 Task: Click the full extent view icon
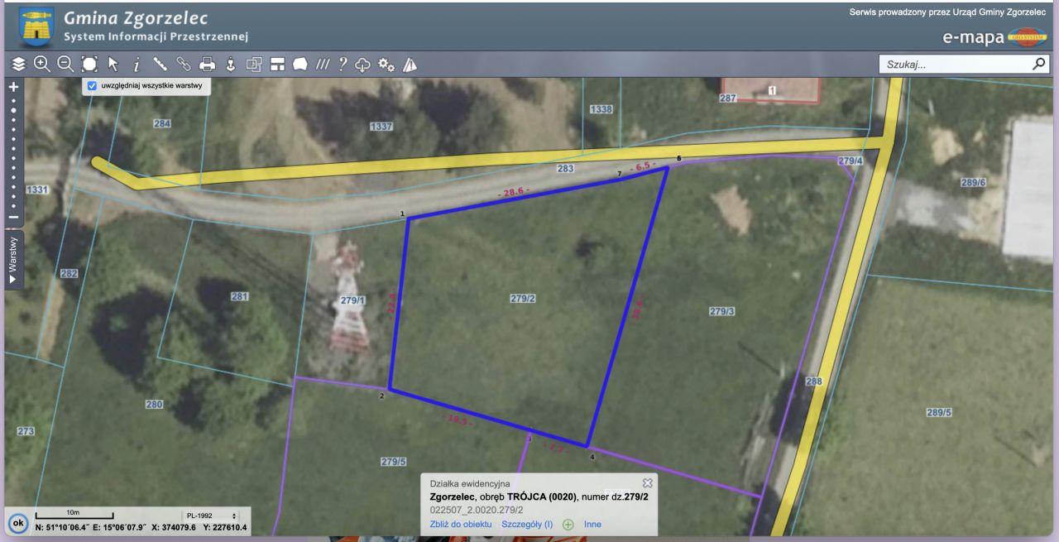point(89,65)
